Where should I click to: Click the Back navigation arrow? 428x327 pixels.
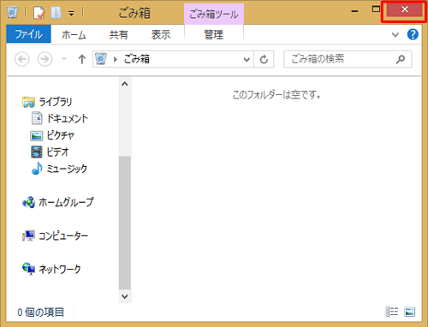22,59
